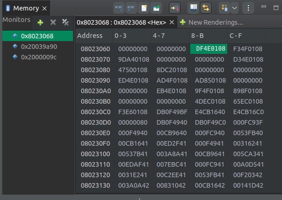Select monitor 0x8023068
The image size is (282, 200).
[37, 36]
